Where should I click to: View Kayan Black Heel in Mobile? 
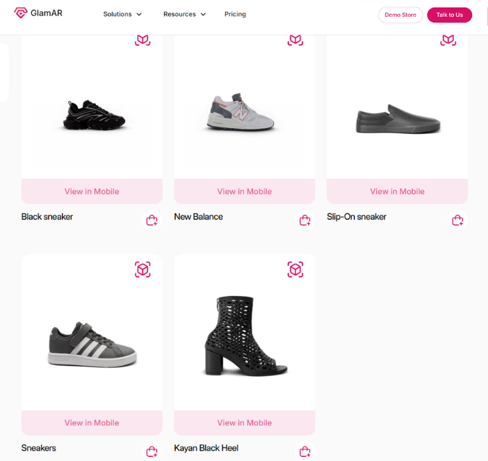click(x=245, y=423)
